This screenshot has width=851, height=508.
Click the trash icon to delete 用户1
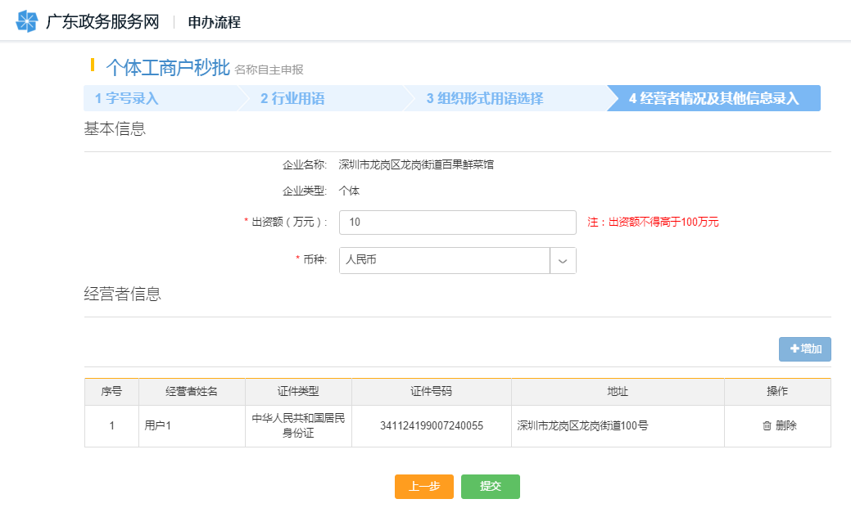click(767, 425)
